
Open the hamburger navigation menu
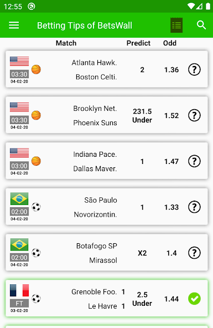(14, 25)
